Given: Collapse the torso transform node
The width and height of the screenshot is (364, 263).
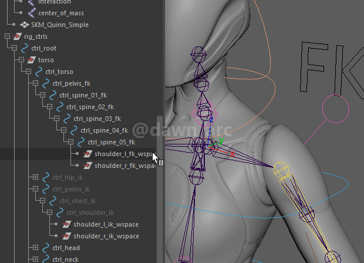Looking at the screenshot, I should click(21, 60).
